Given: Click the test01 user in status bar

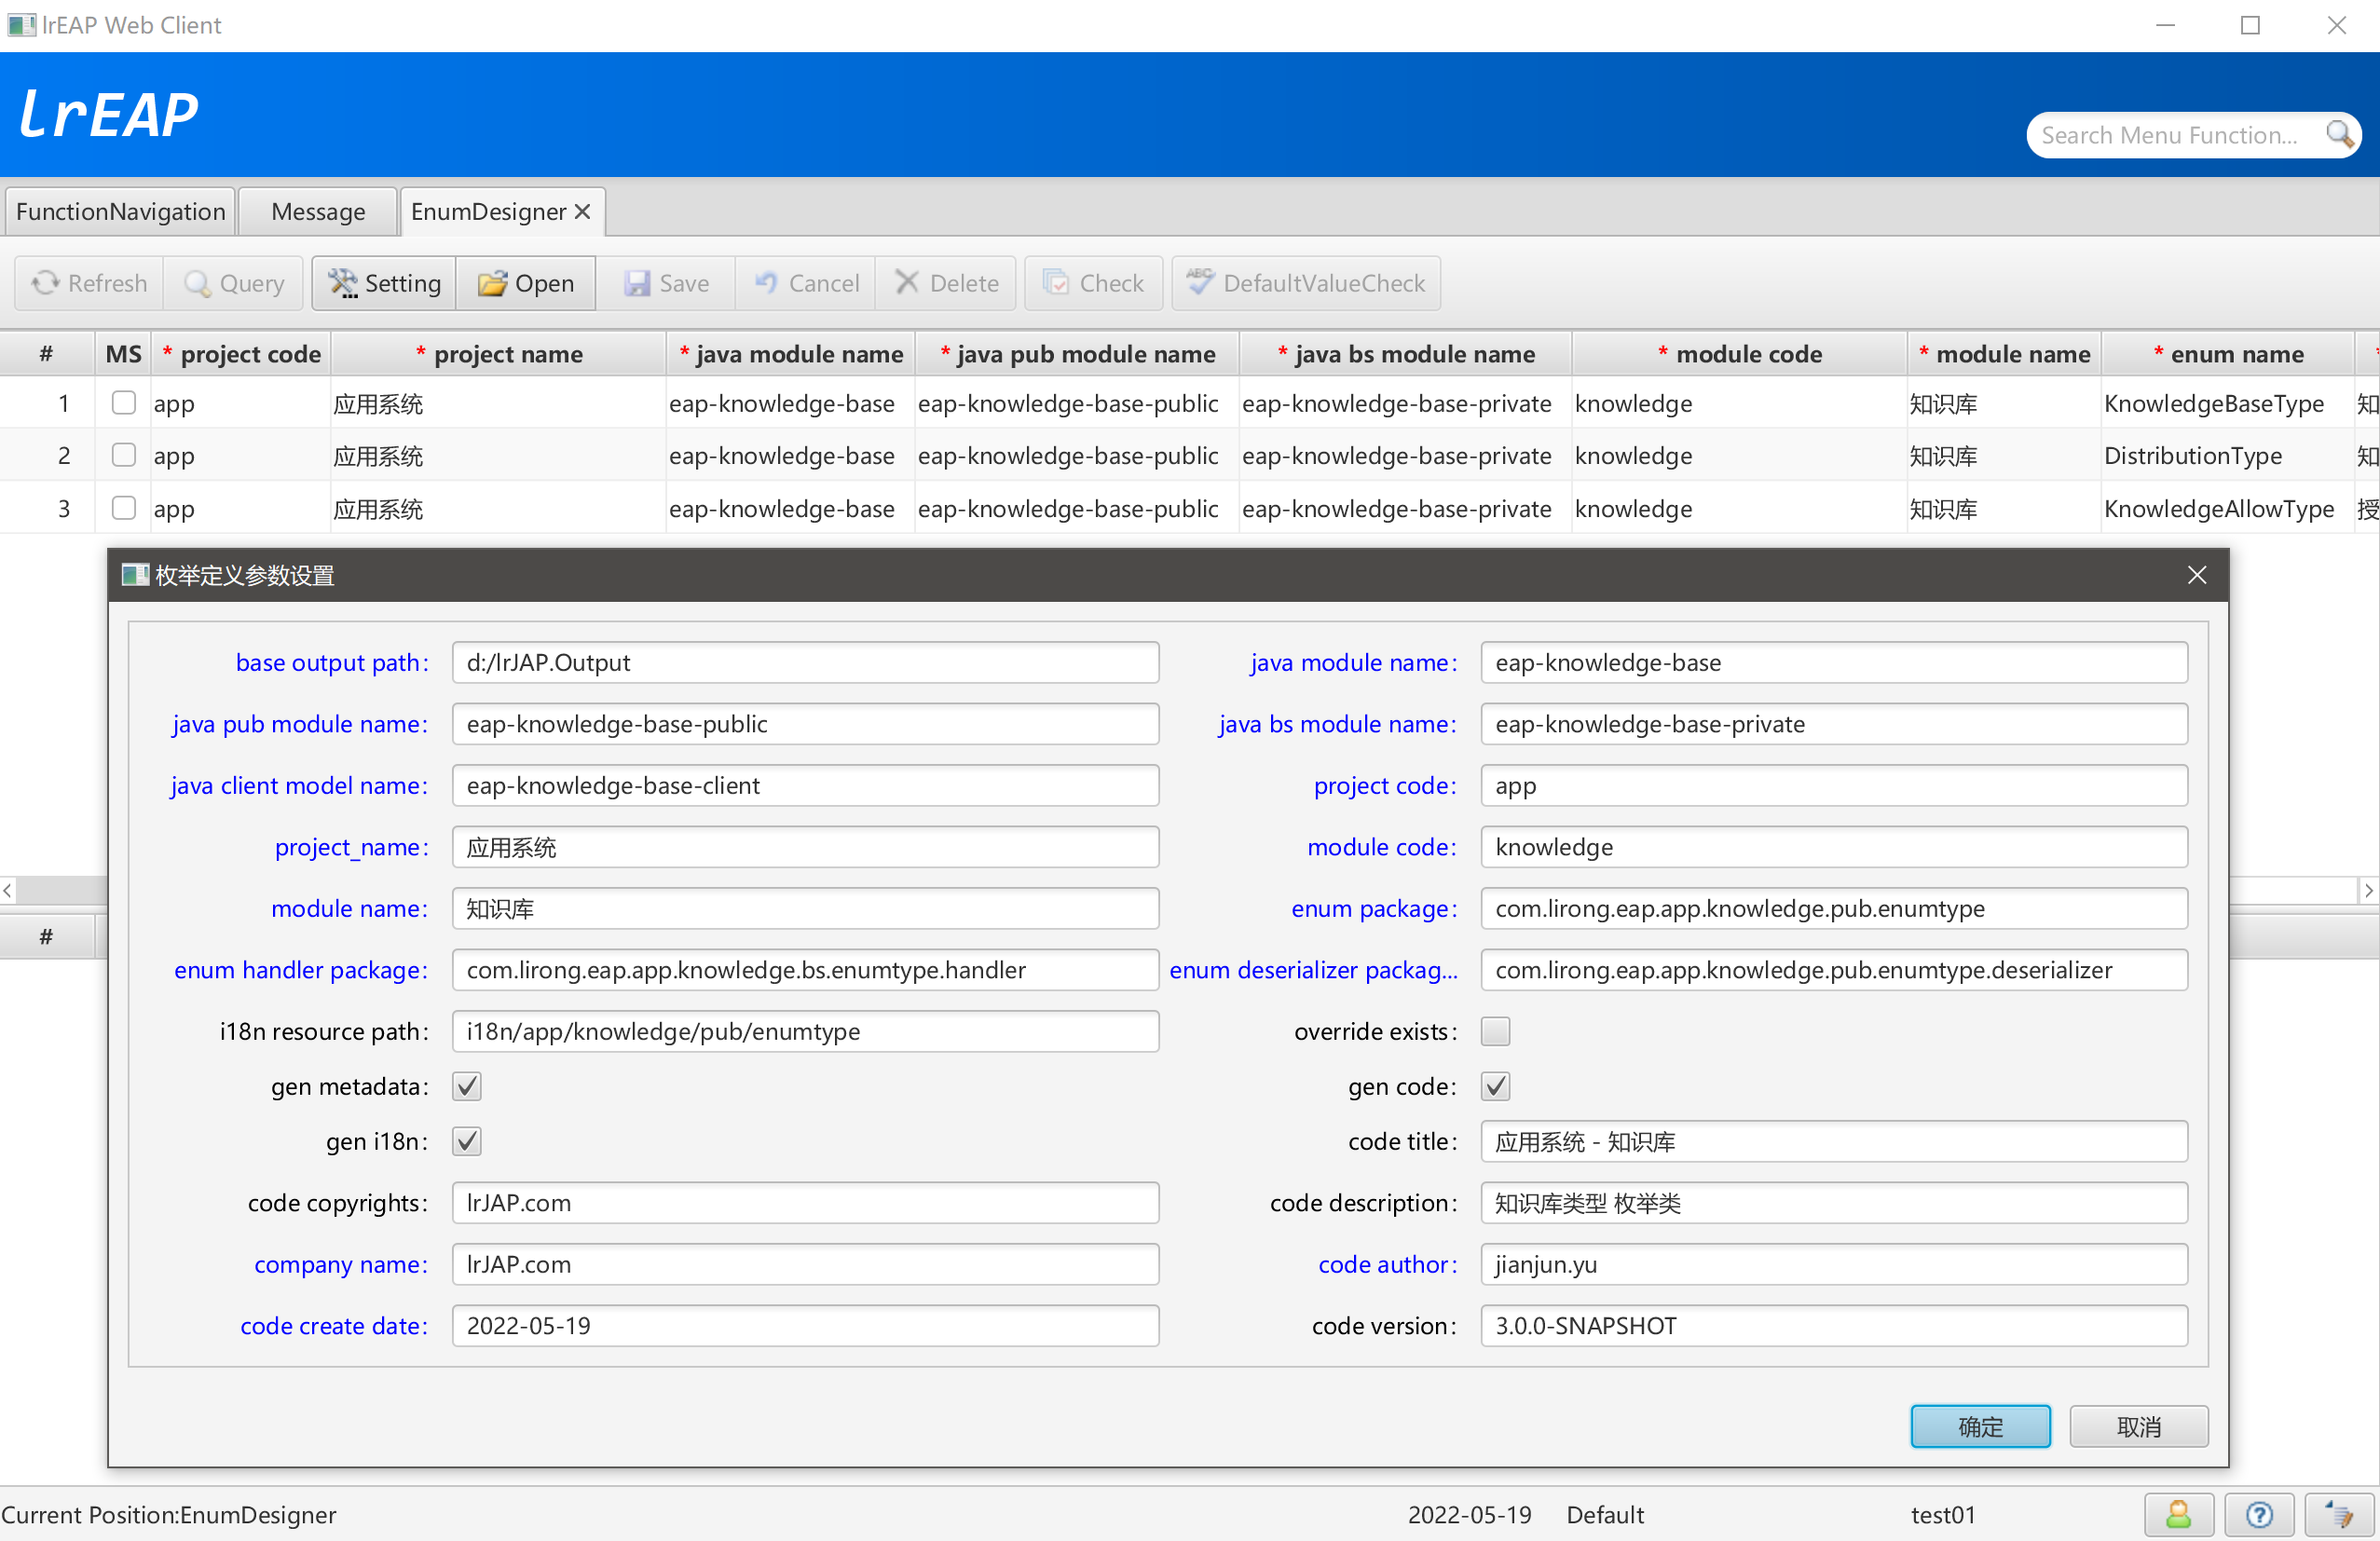Looking at the screenshot, I should [x=1942, y=1515].
